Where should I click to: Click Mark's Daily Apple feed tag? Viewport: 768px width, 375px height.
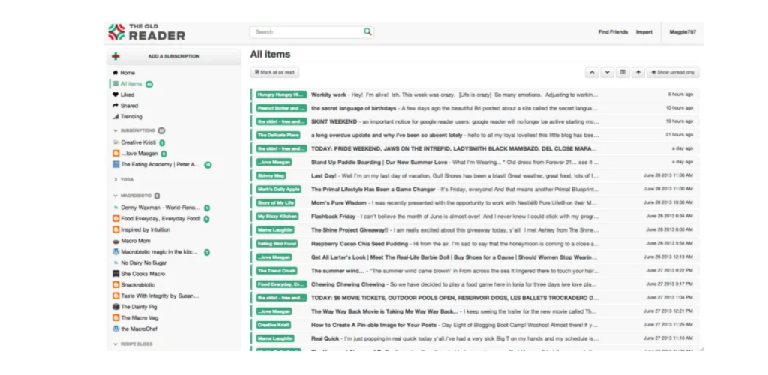point(278,189)
